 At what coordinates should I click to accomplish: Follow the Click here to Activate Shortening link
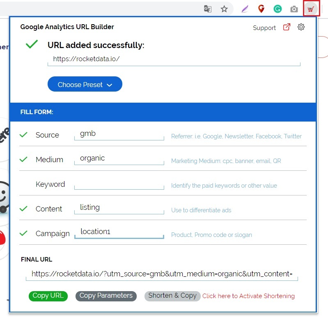(248, 296)
